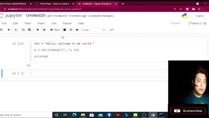Open Microsoft Store from taskbar
209x118 pixels.
(x=91, y=115)
